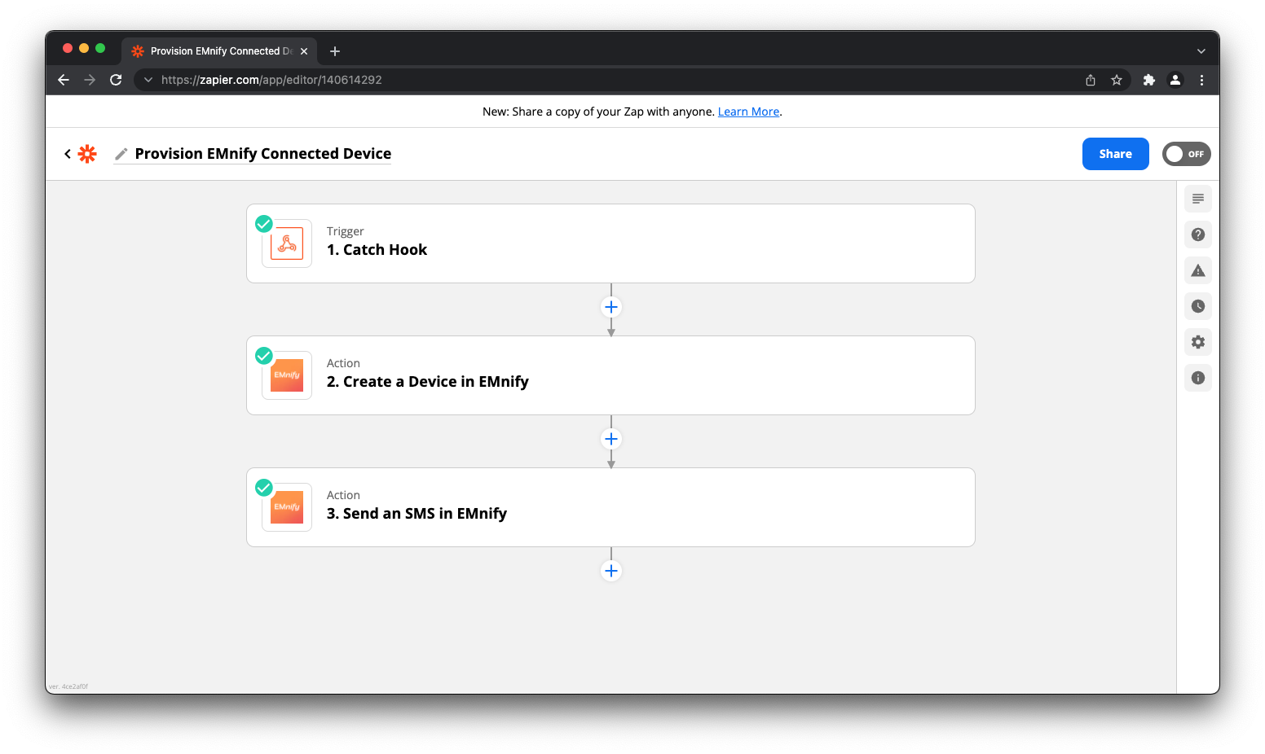Click the browser back arrow
The height and width of the screenshot is (754, 1265).
click(x=64, y=80)
